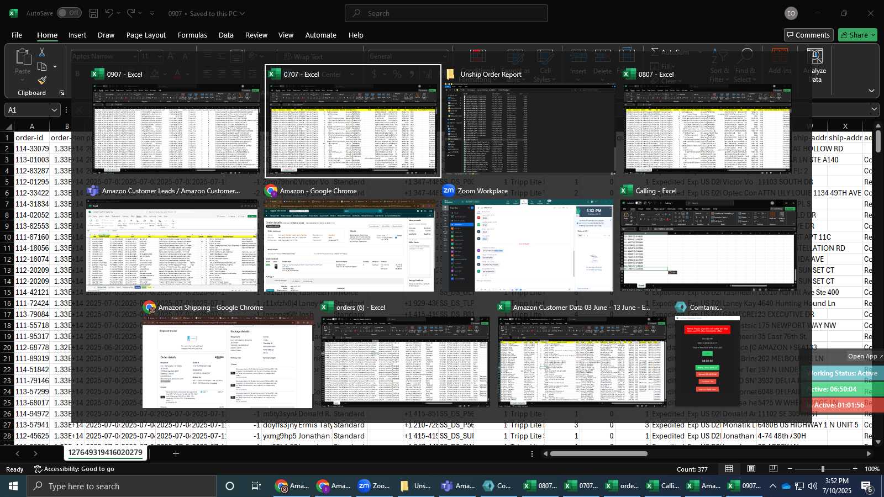Open Share button dropdown arrow

tap(873, 35)
